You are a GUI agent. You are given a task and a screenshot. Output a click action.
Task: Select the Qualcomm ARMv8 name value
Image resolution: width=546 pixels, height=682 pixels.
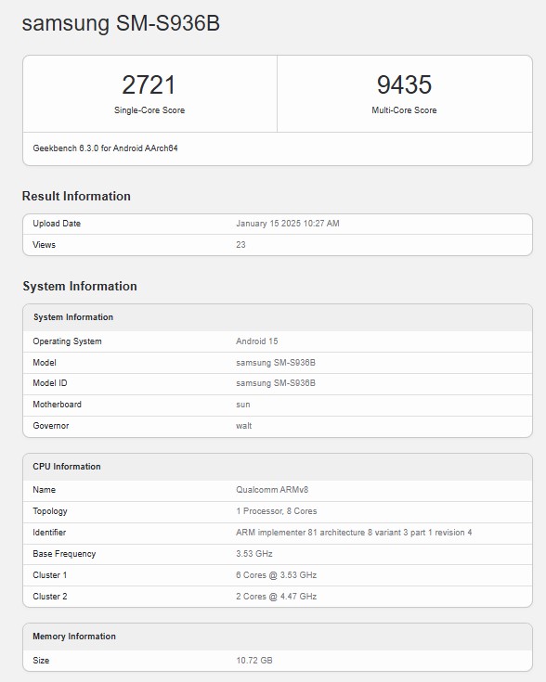click(272, 490)
